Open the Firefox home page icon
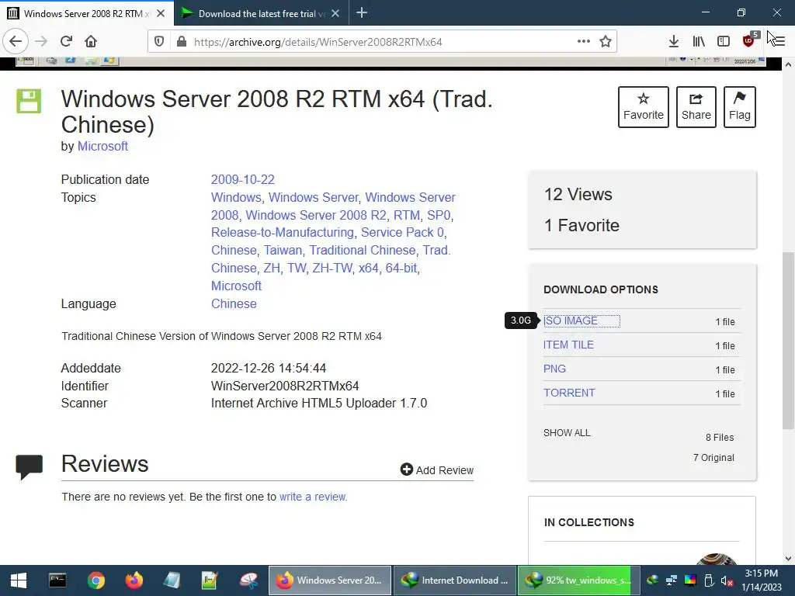 point(91,42)
